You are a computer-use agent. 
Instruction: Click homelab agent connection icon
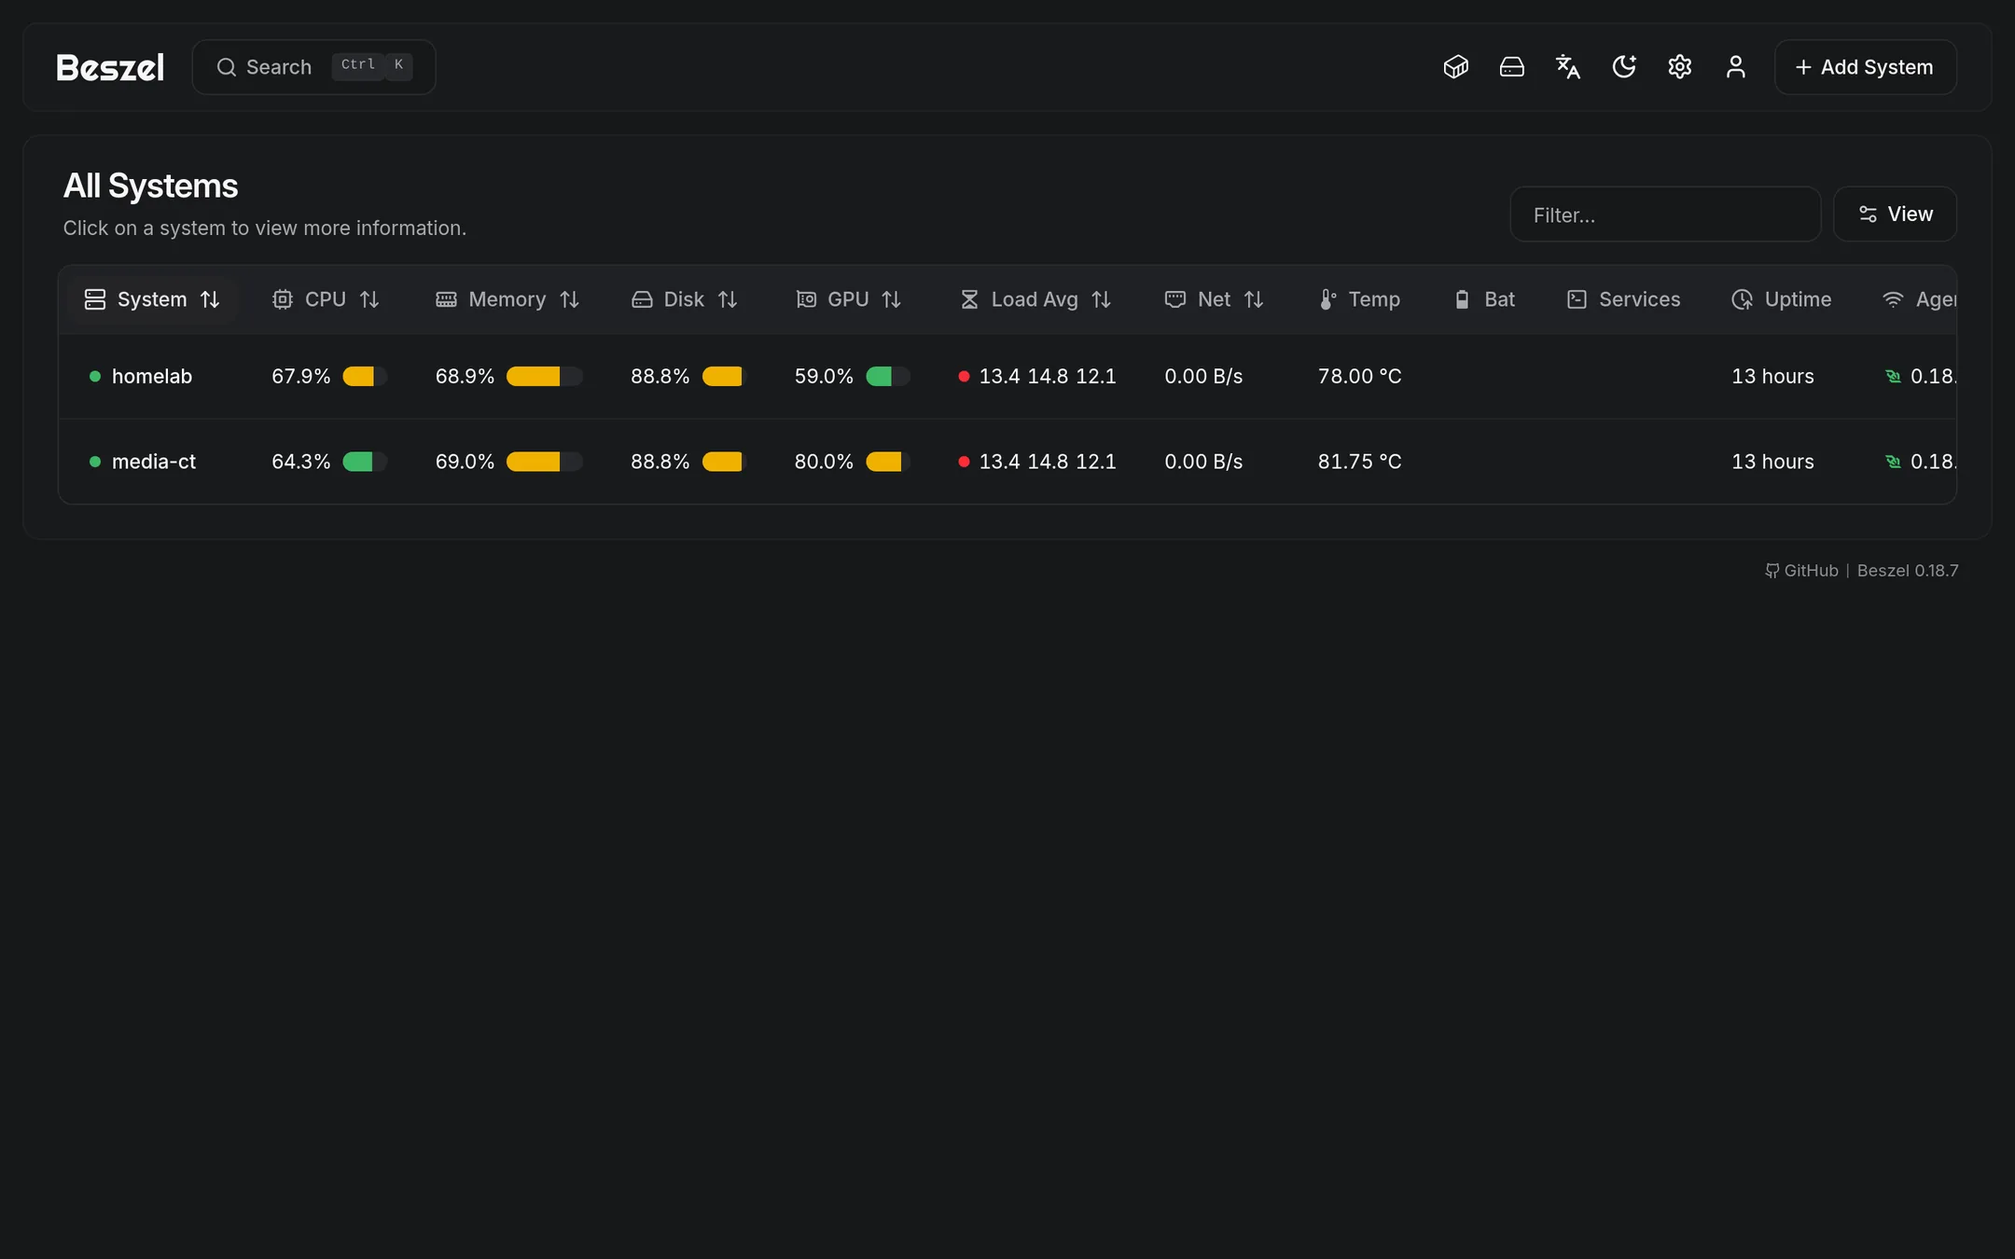tap(1893, 377)
